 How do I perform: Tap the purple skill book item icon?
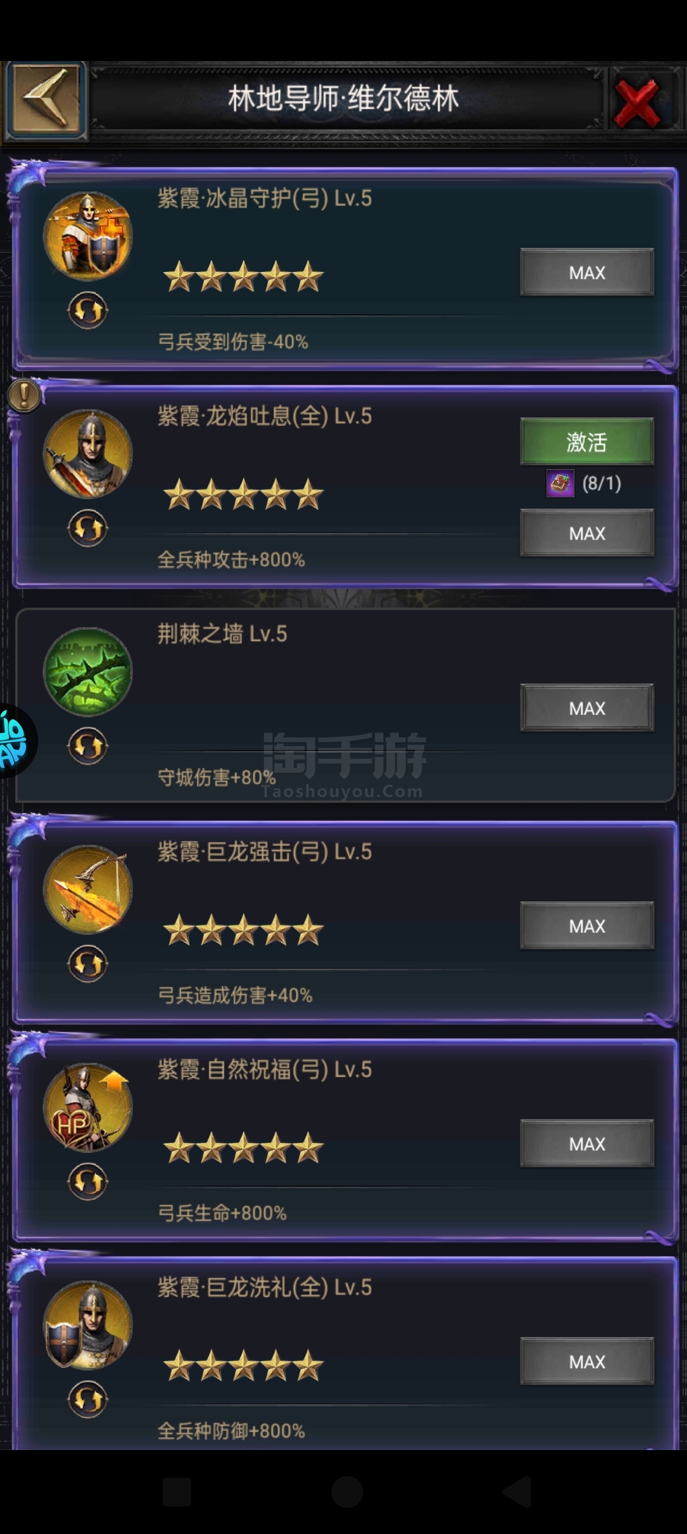(560, 484)
